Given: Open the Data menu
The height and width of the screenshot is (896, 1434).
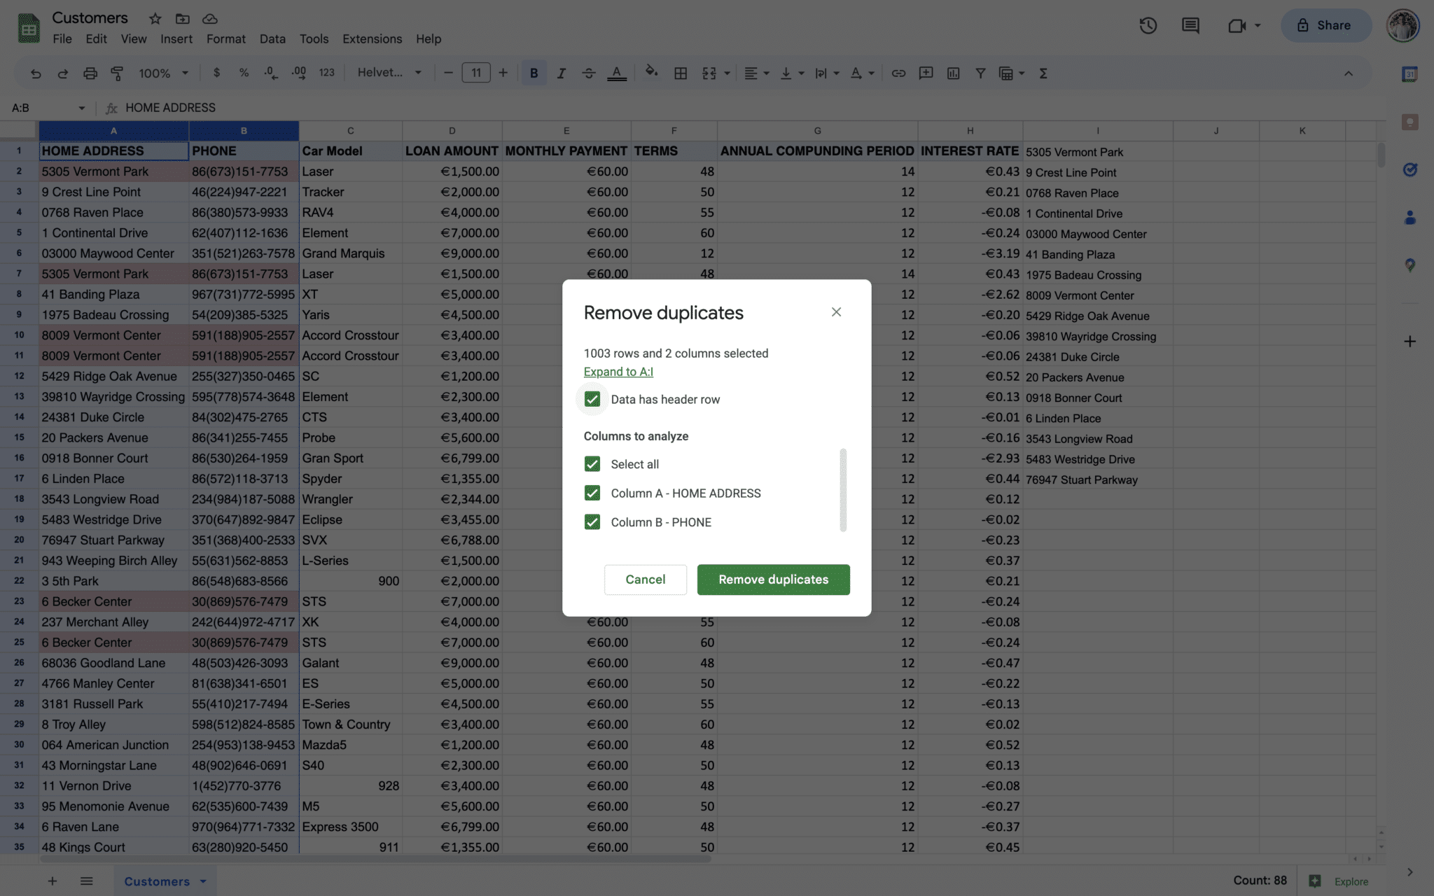Looking at the screenshot, I should coord(272,39).
